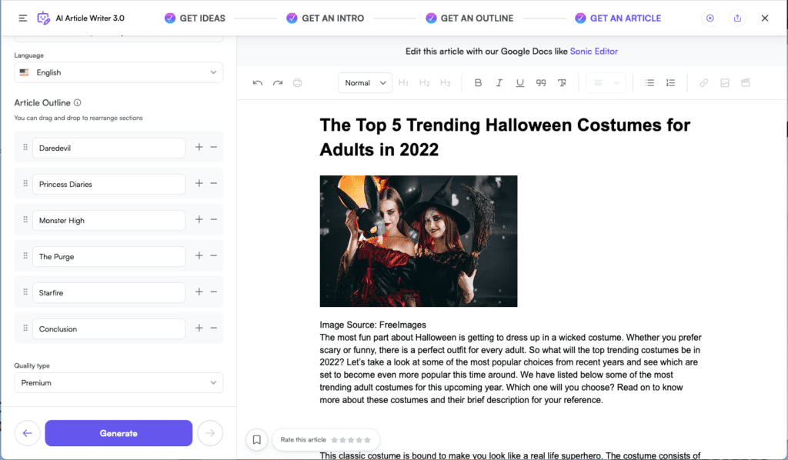The width and height of the screenshot is (788, 460).
Task: Toggle the bulleted list icon
Action: point(649,83)
